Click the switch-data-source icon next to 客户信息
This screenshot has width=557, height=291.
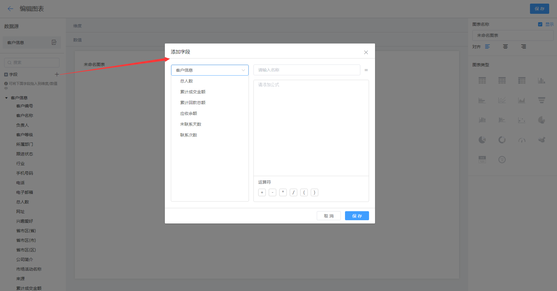(x=54, y=42)
